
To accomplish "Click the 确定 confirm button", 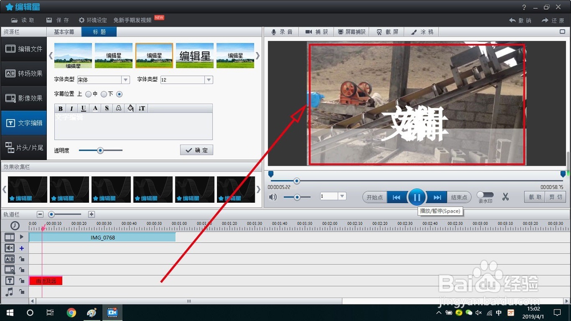I will (x=196, y=150).
